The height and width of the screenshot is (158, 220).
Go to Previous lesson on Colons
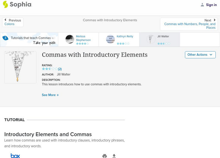coord(13,22)
